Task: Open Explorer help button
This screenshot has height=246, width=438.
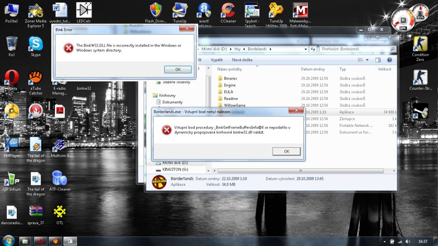Action: [x=389, y=60]
